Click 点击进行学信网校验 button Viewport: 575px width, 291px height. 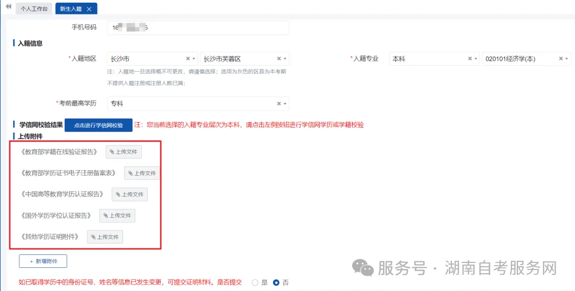pyautogui.click(x=98, y=125)
